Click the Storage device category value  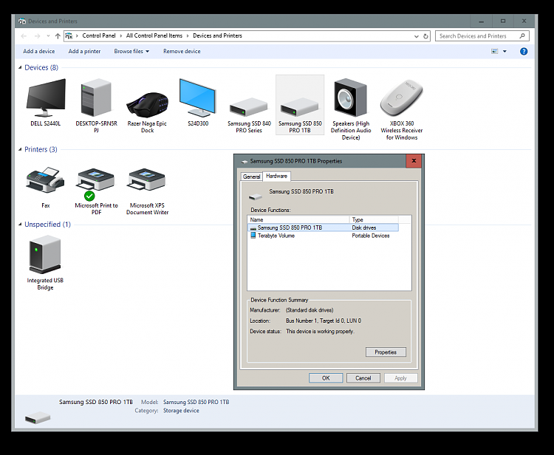181,411
